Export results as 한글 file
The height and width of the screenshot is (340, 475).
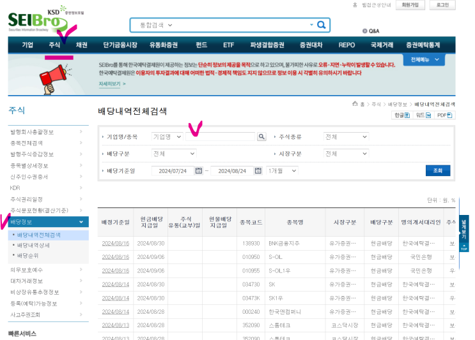pos(402,115)
